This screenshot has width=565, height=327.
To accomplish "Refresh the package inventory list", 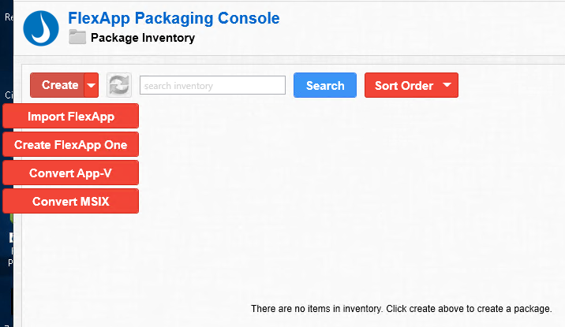I will (119, 85).
